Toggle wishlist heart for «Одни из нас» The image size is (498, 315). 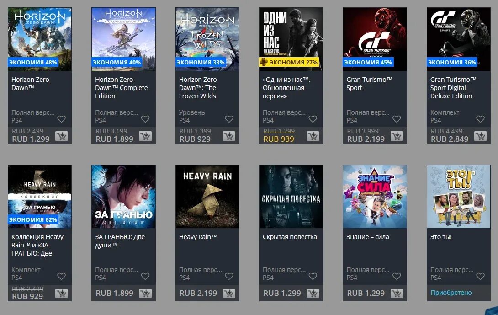[x=313, y=119]
